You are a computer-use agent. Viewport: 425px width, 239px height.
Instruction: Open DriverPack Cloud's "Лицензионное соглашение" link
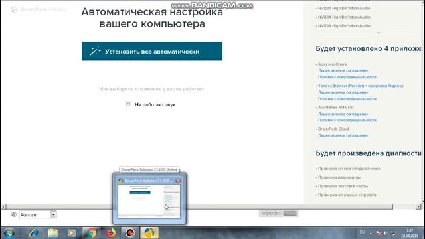click(x=343, y=135)
